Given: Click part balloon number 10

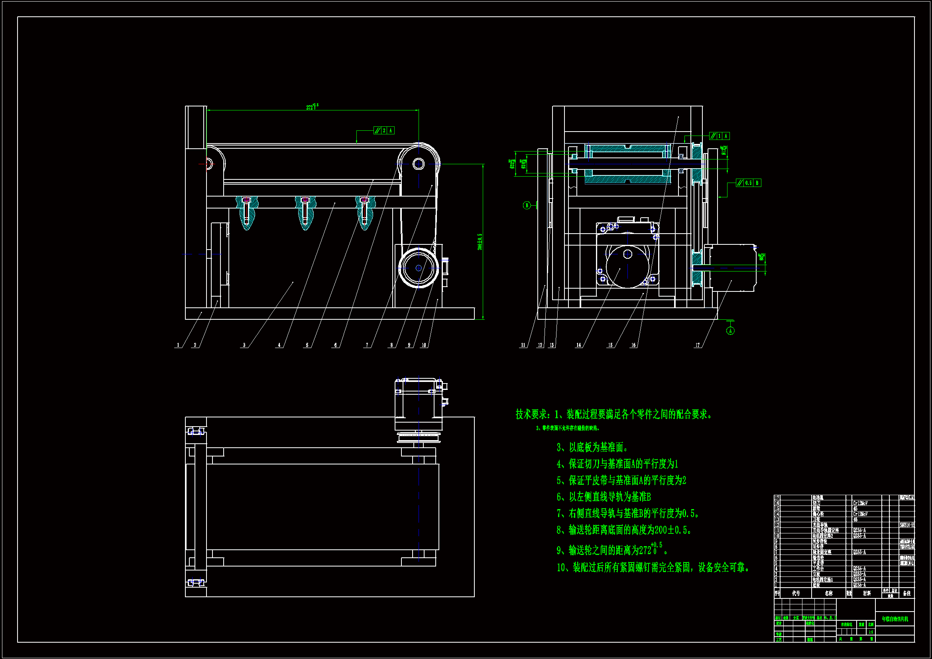Looking at the screenshot, I should pos(424,345).
